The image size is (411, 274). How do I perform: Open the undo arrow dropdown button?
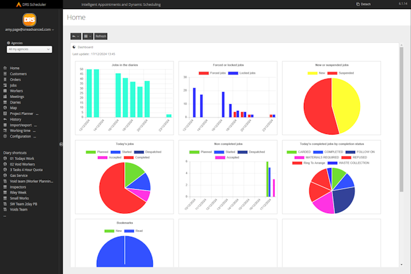click(x=76, y=36)
